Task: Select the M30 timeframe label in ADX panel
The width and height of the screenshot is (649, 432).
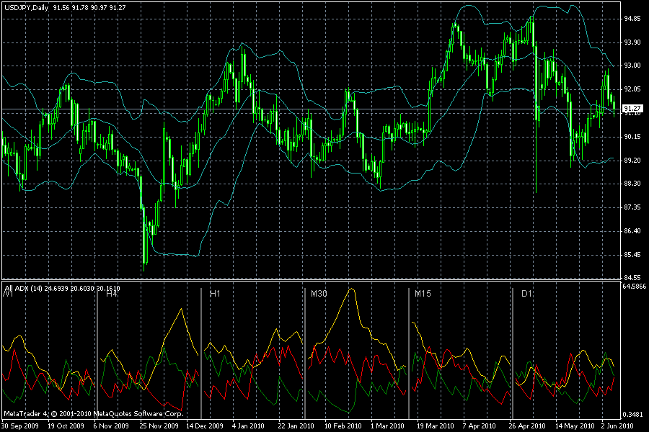Action: pyautogui.click(x=319, y=294)
